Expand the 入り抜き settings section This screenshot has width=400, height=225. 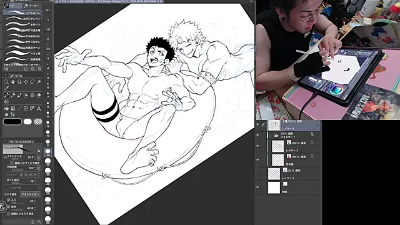tap(5, 194)
